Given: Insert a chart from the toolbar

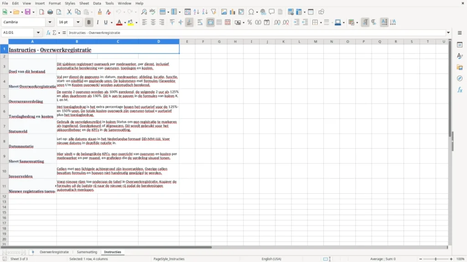Looking at the screenshot, I should click(233, 12).
